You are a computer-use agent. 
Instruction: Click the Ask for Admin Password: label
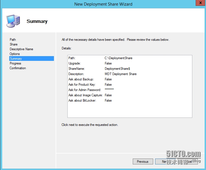click(85, 90)
